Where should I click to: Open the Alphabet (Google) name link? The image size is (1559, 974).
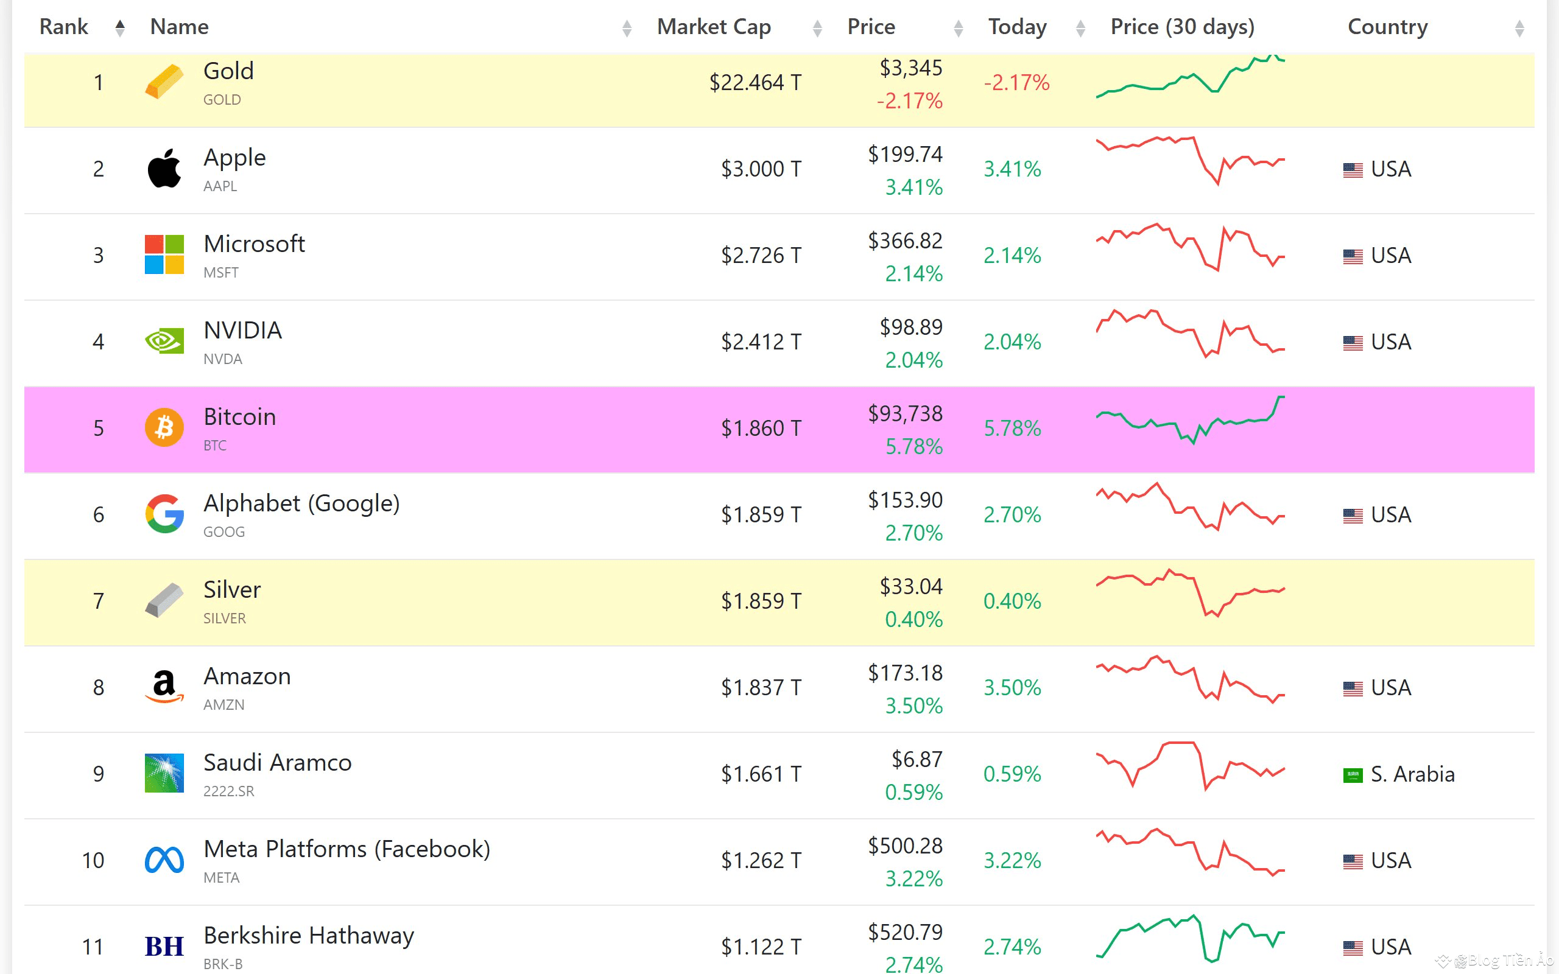point(301,503)
